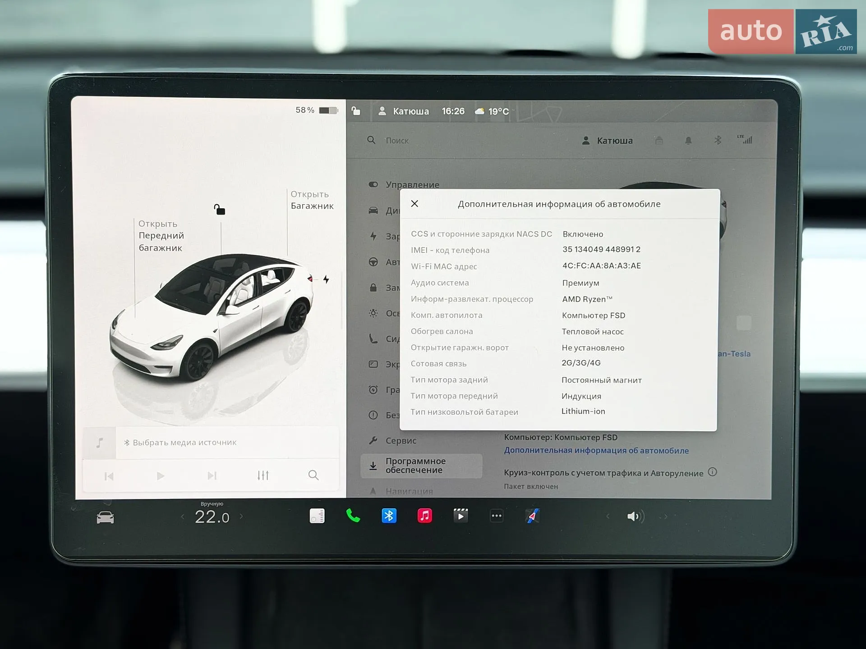Image resolution: width=866 pixels, height=649 pixels.
Task: Open link 'Дополнительная информация об автомобиле'
Action: (596, 451)
